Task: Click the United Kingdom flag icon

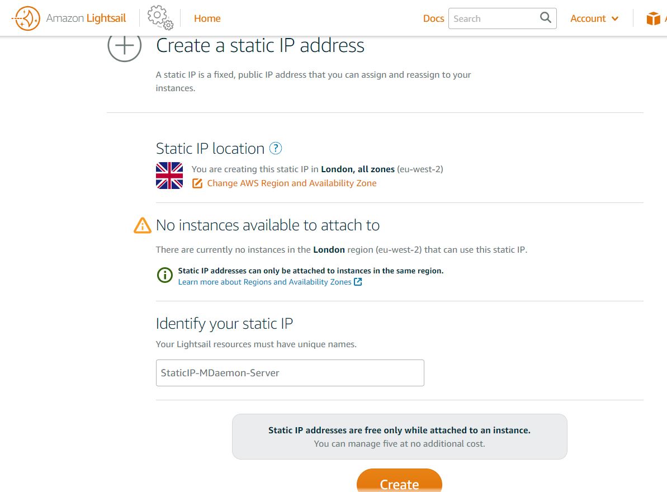Action: click(x=169, y=176)
